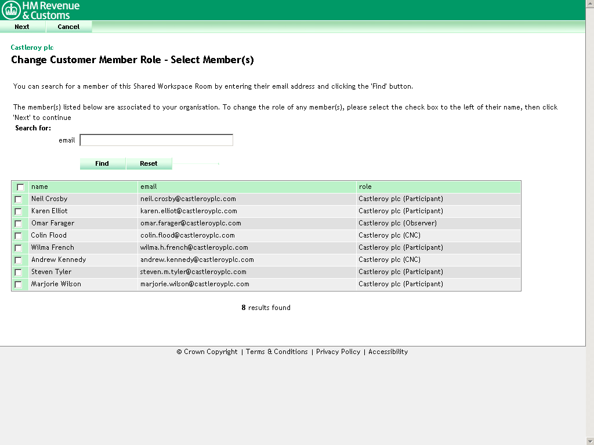594x445 pixels.
Task: Select the checkbox for Andrew Kennedy
Action: 18,260
